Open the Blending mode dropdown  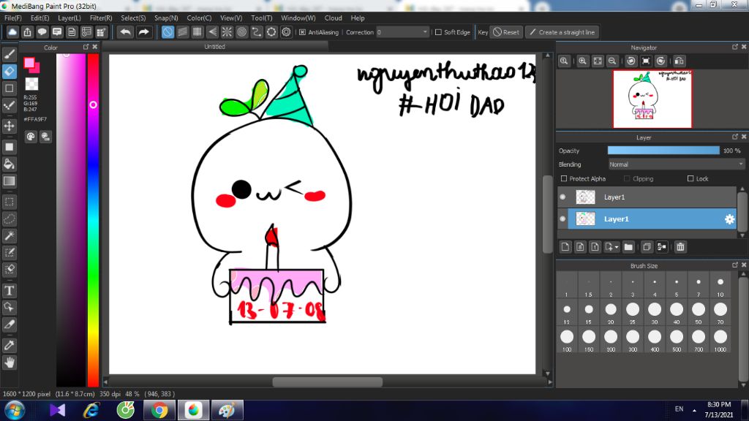pyautogui.click(x=676, y=164)
